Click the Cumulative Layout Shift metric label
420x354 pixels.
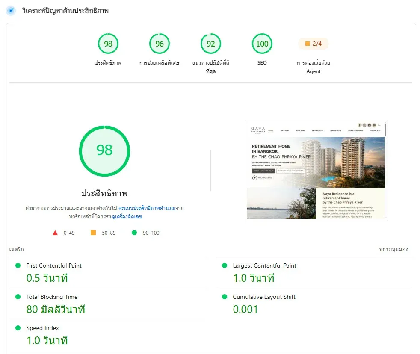pos(264,297)
